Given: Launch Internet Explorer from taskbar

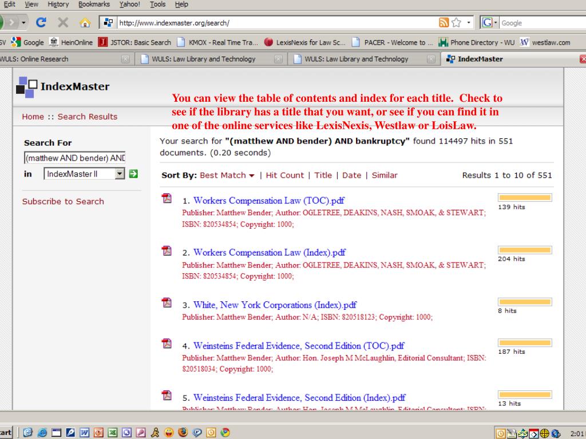Looking at the screenshot, I should coord(42,432).
